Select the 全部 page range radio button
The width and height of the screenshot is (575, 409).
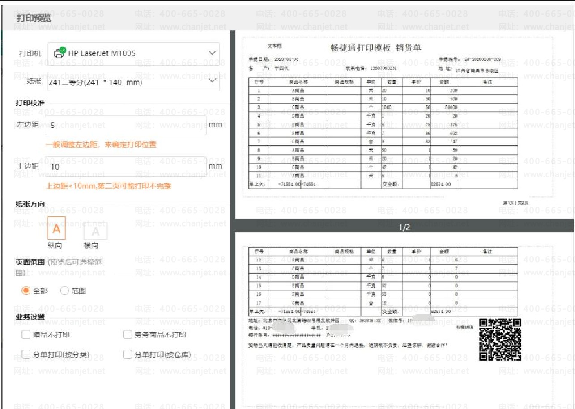pyautogui.click(x=26, y=291)
